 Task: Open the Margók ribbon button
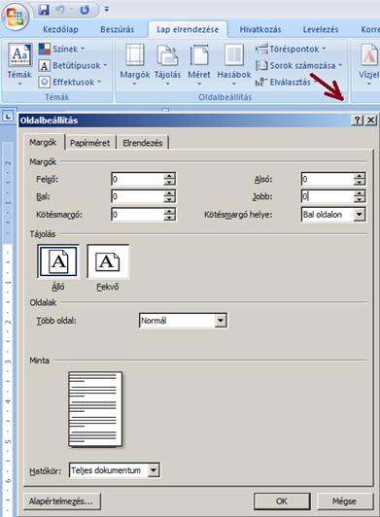click(135, 64)
